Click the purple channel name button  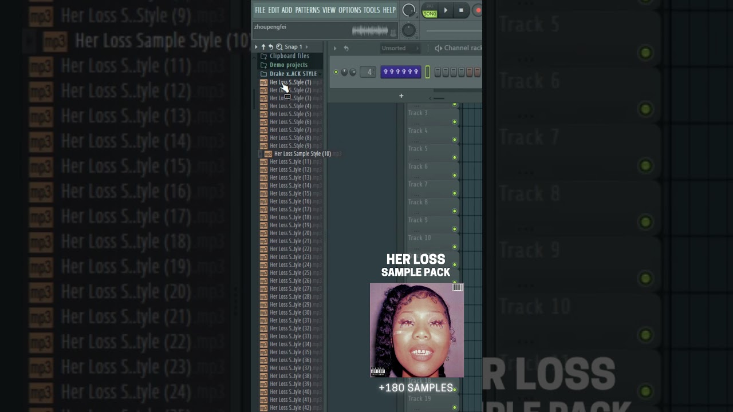tap(401, 72)
